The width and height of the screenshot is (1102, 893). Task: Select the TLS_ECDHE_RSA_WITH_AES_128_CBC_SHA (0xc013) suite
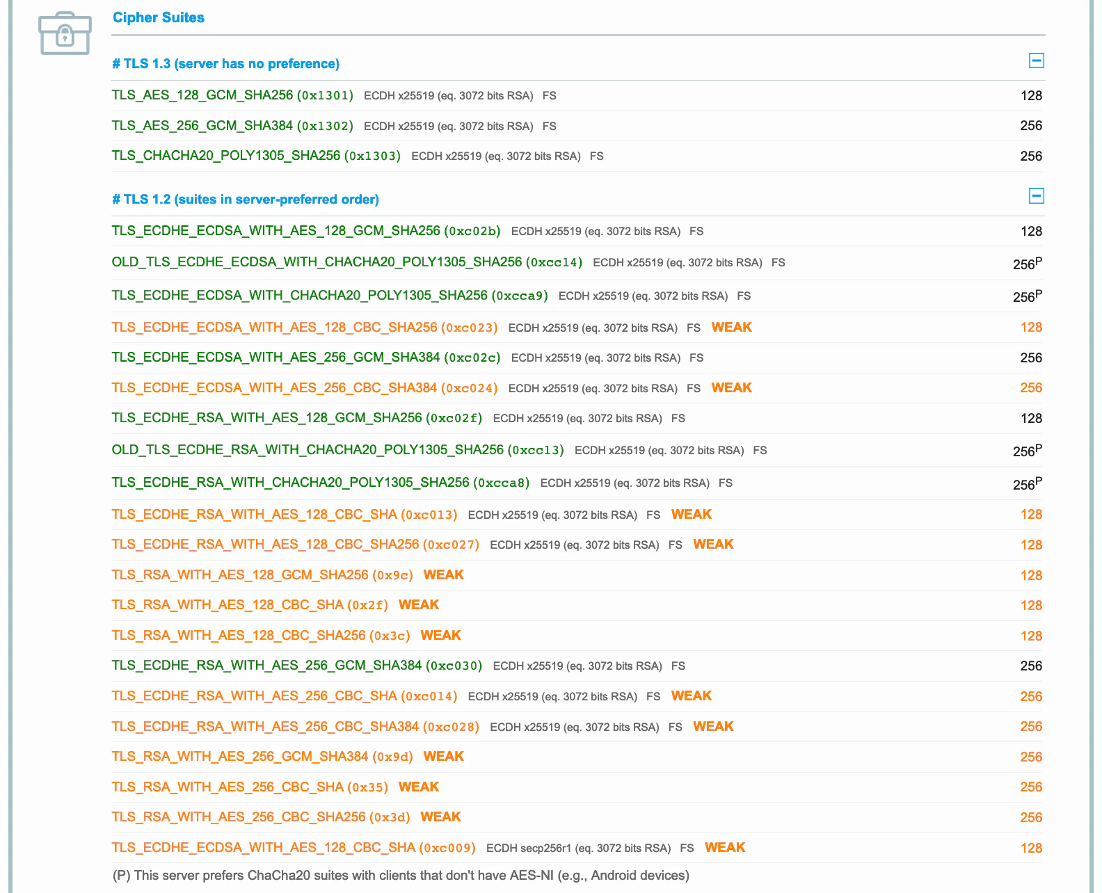click(285, 515)
